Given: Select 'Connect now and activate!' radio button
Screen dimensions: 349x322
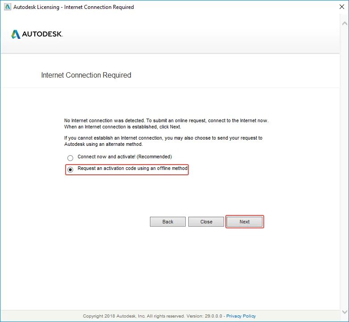Looking at the screenshot, I should pos(71,158).
